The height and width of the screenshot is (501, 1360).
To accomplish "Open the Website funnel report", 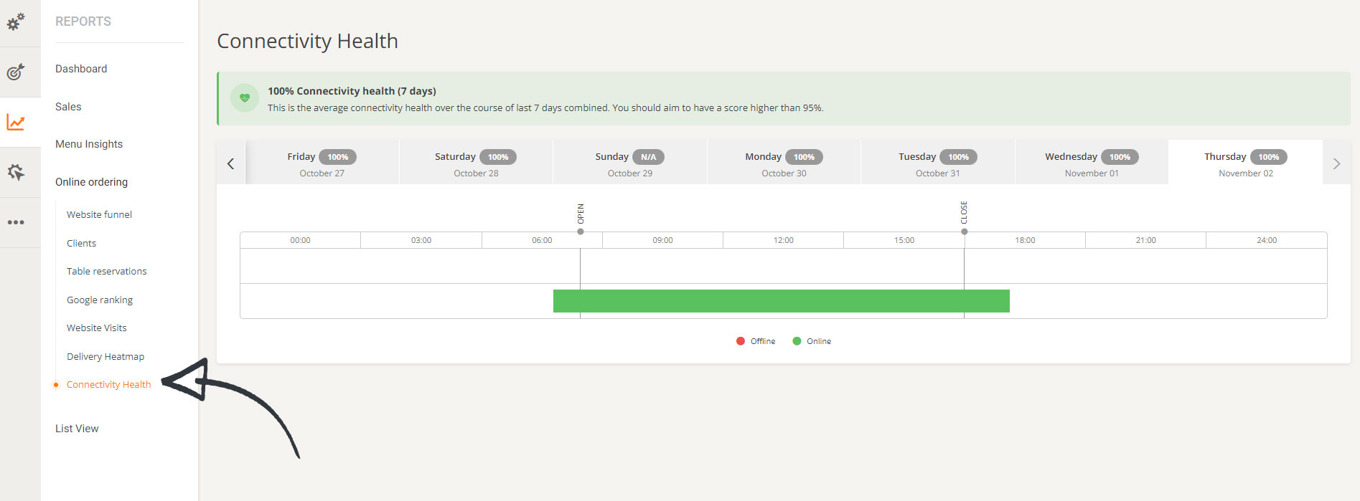I will point(99,214).
